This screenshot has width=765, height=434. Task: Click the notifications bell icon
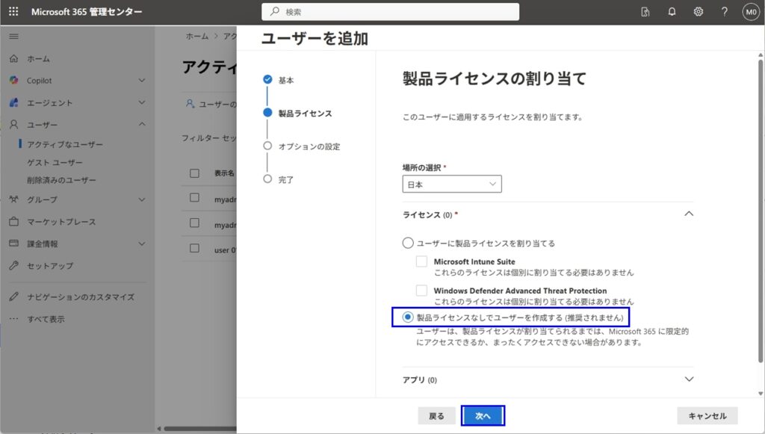[672, 12]
